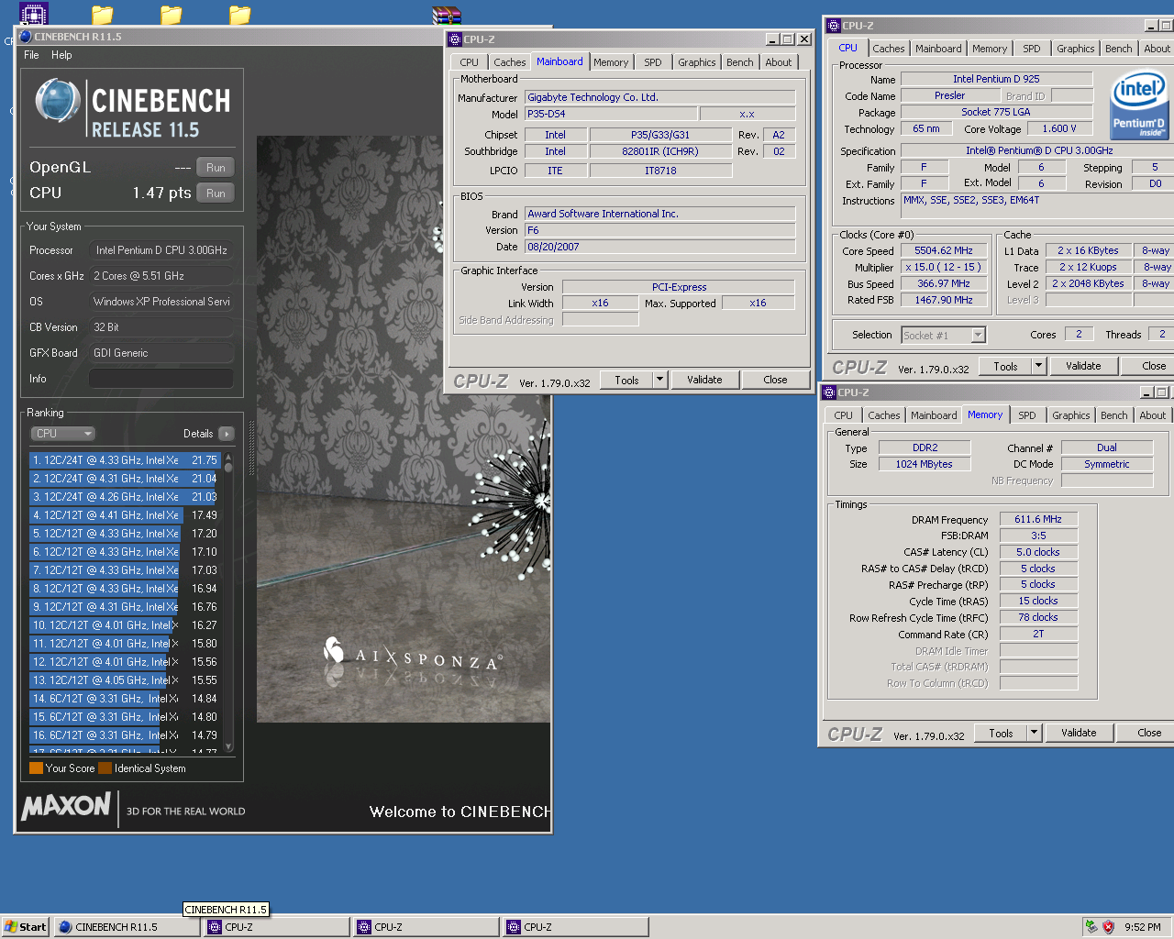This screenshot has width=1174, height=939.
Task: Open the File menu in Cinebench
Action: tap(31, 55)
